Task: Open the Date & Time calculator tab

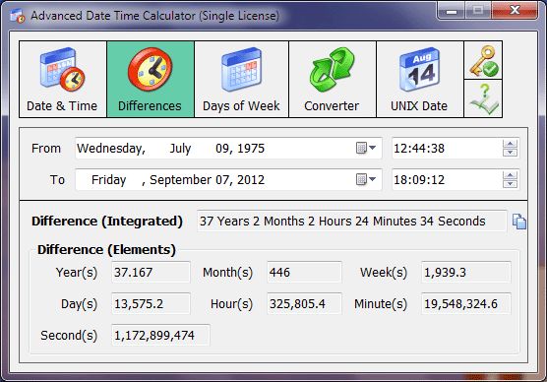Action: click(63, 80)
